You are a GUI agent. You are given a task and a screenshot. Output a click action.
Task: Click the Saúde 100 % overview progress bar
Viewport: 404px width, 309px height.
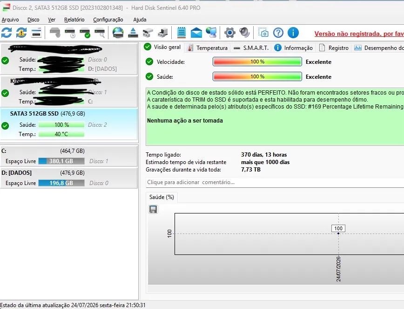tap(257, 76)
